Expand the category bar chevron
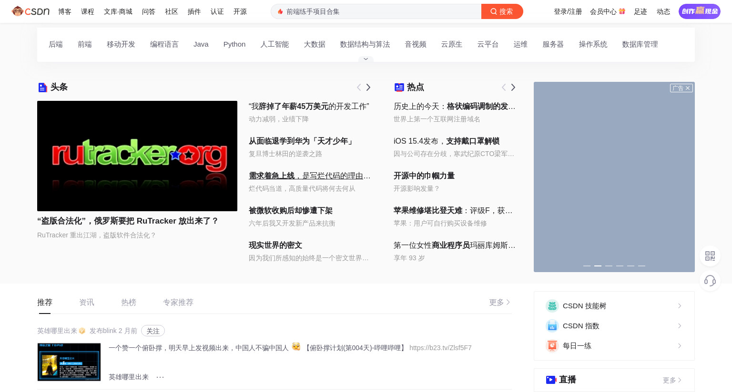Image resolution: width=732 pixels, height=392 pixels. pyautogui.click(x=366, y=59)
